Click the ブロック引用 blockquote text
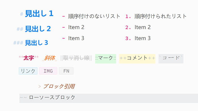This screenshot has height=111, width=198. [59, 86]
